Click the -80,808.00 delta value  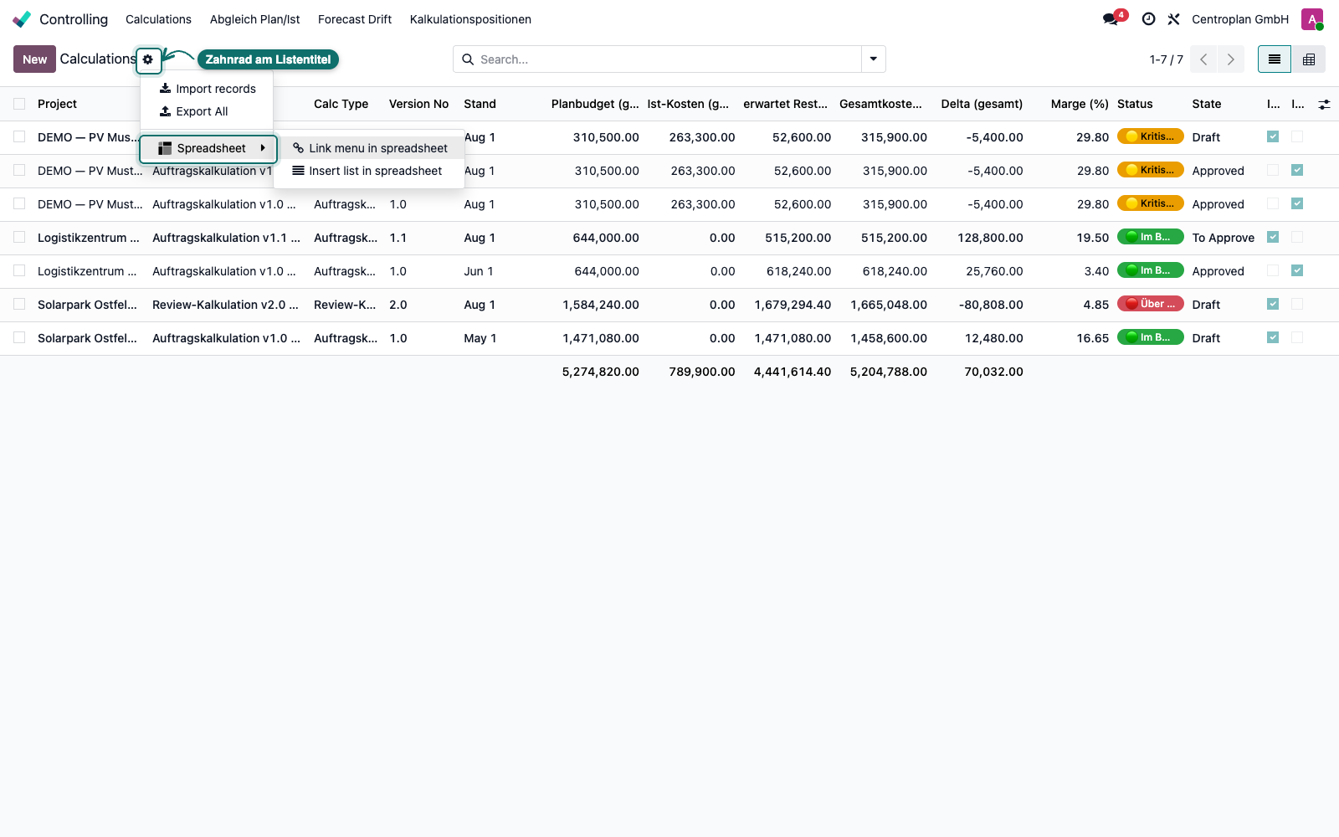(991, 305)
